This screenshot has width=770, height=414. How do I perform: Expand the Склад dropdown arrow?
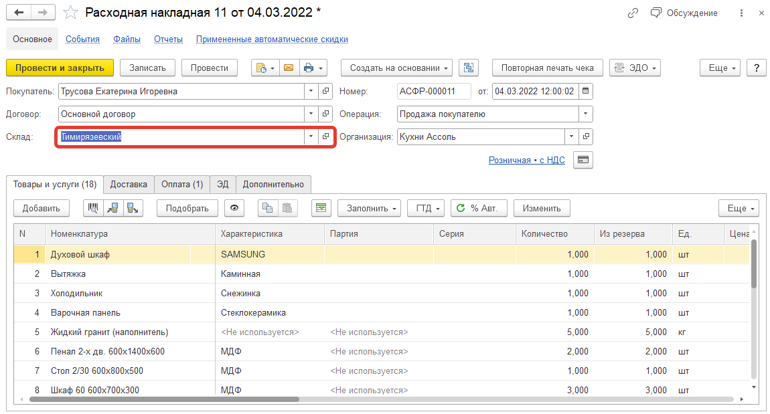click(311, 136)
